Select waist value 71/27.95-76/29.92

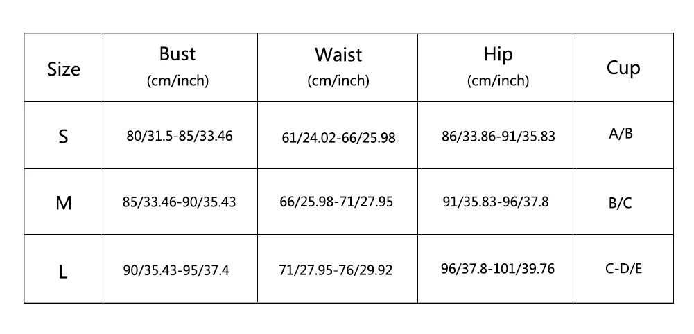pos(336,270)
